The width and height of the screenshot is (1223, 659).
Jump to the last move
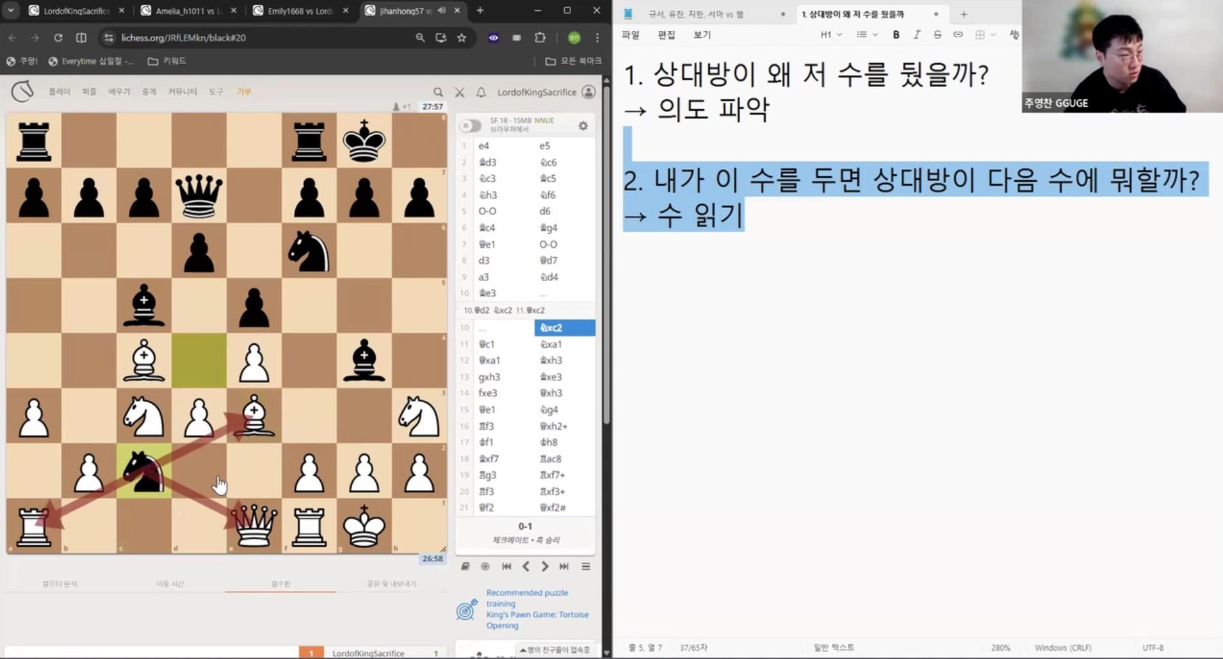564,566
